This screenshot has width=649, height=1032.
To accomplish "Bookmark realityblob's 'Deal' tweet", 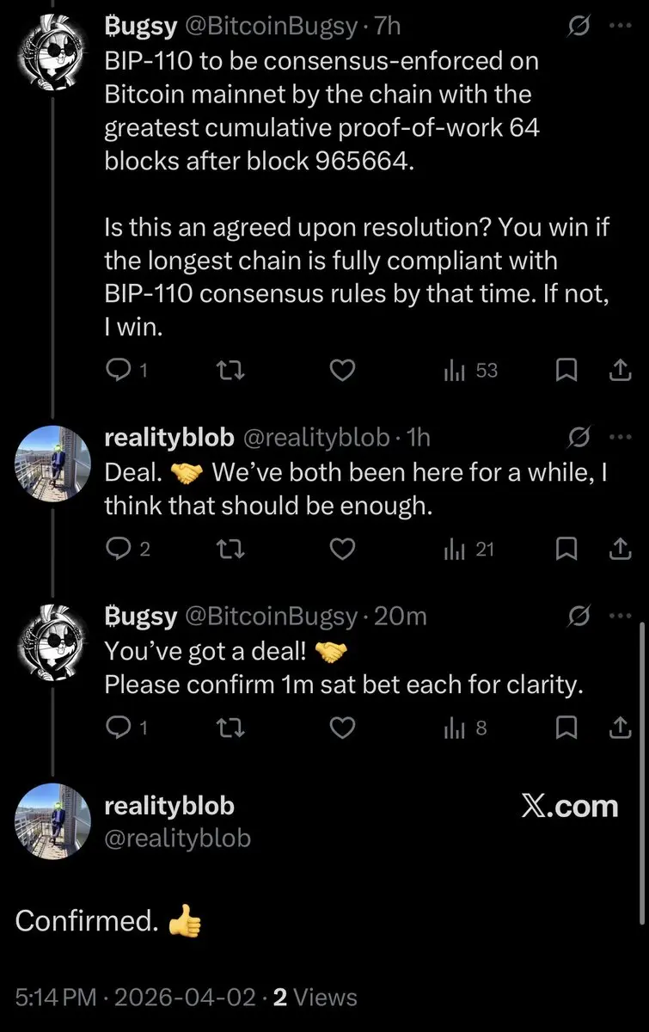I will click(566, 550).
